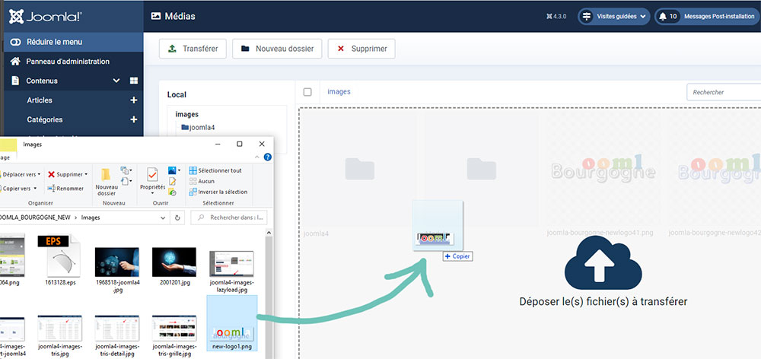Screen dimensions: 761x359
Task: Click the Joomla 4.3.0 version badge
Action: (556, 17)
